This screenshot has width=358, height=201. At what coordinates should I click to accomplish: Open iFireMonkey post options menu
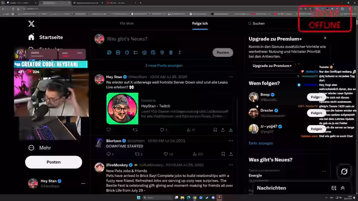click(x=231, y=165)
